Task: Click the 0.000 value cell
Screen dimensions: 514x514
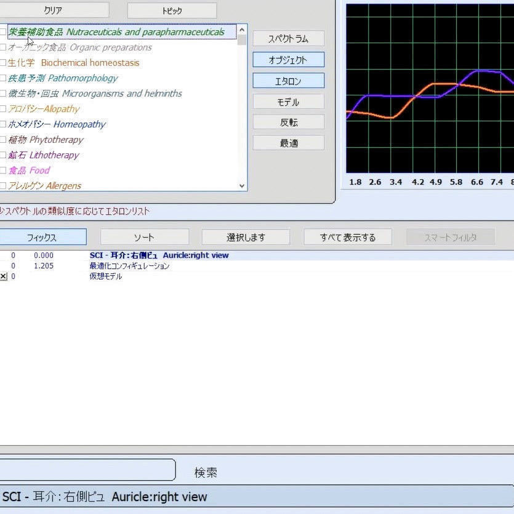Action: click(x=43, y=255)
